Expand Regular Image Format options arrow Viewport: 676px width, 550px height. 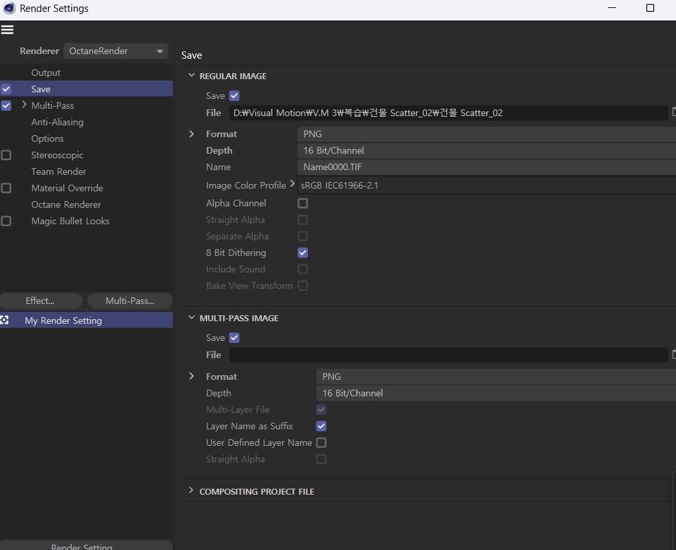(191, 134)
